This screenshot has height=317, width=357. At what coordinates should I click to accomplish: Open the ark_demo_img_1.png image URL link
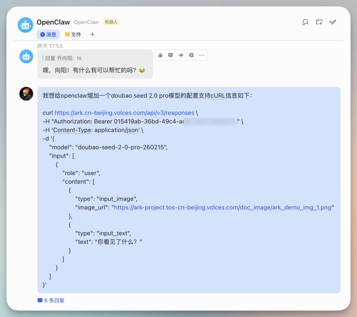point(223,208)
